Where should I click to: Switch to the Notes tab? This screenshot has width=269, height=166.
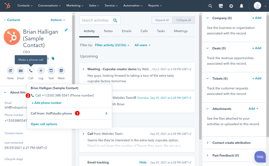click(108, 31)
